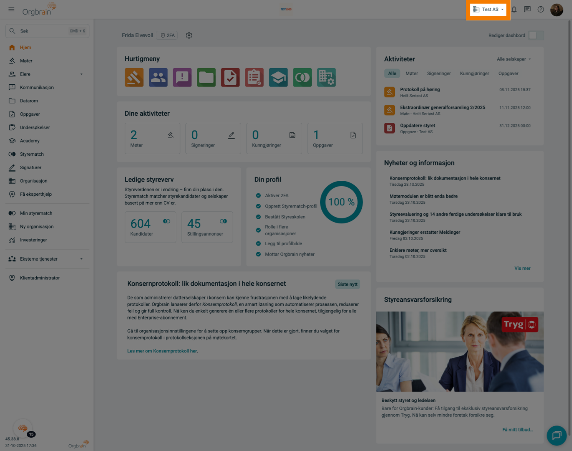Open the notifications bell

(514, 9)
